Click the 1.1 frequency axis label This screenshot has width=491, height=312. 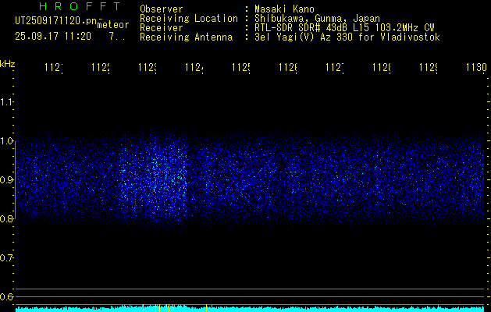(x=6, y=101)
